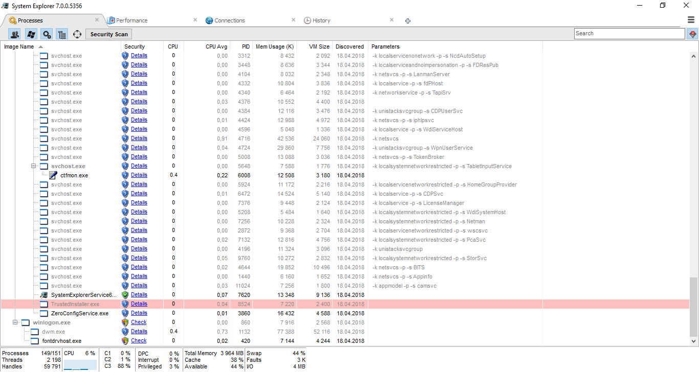Select the dwm.exe process
The image size is (699, 372).
tap(53, 332)
